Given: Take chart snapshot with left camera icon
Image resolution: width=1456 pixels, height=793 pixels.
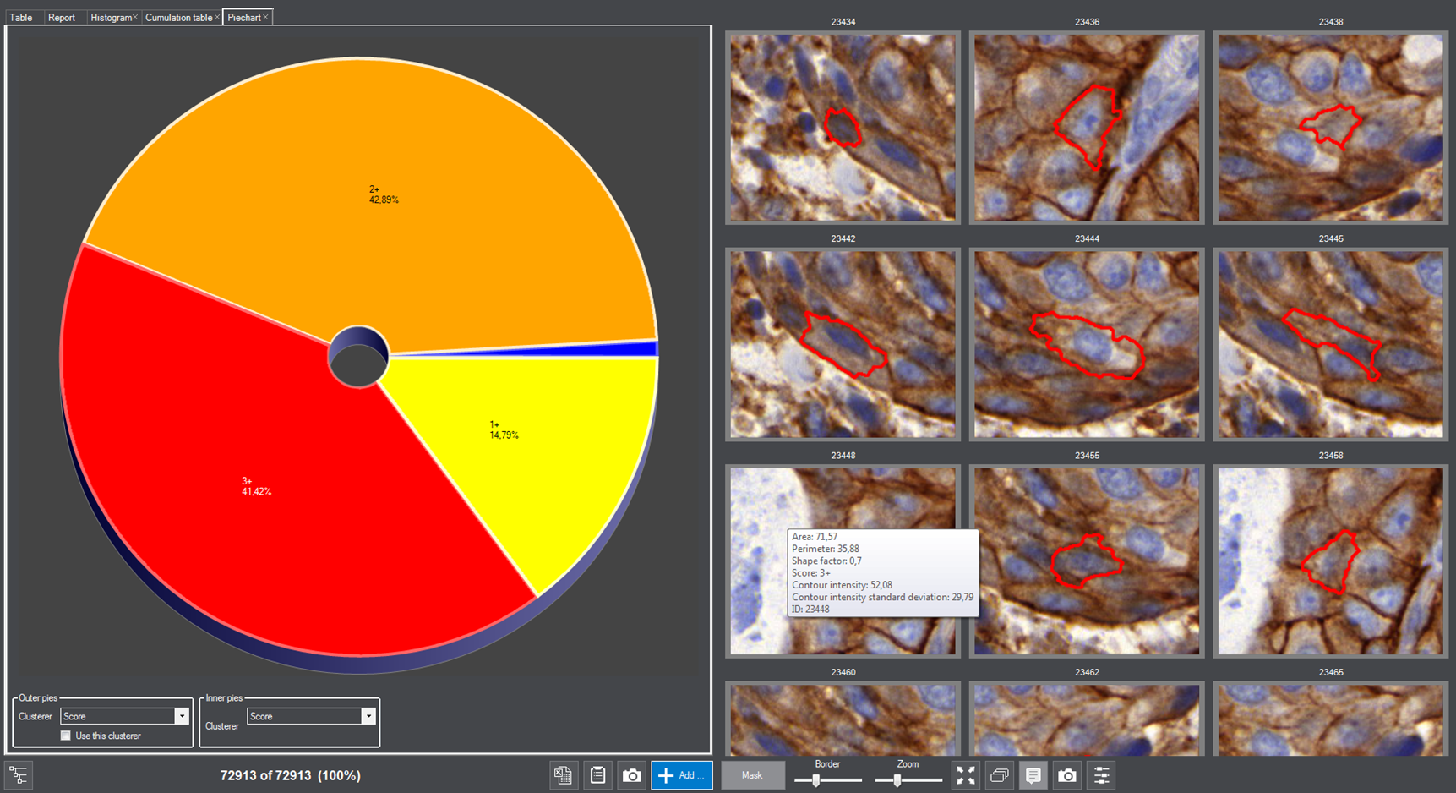Looking at the screenshot, I should pyautogui.click(x=631, y=775).
